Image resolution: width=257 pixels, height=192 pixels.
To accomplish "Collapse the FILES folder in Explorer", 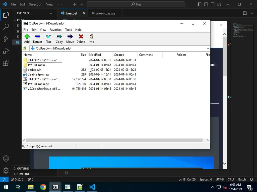I will pos(15,20).
